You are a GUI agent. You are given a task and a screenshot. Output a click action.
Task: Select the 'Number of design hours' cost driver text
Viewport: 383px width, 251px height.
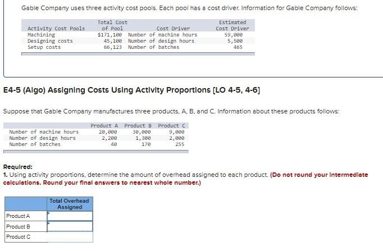(161, 41)
